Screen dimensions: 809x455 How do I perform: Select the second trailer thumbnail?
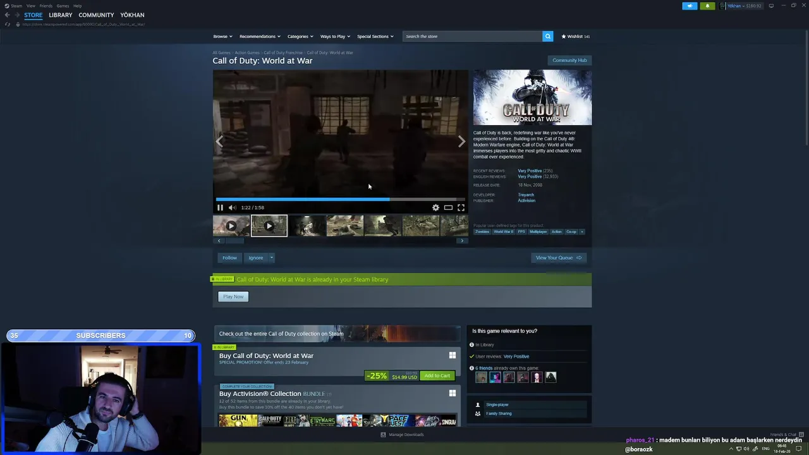pos(269,226)
